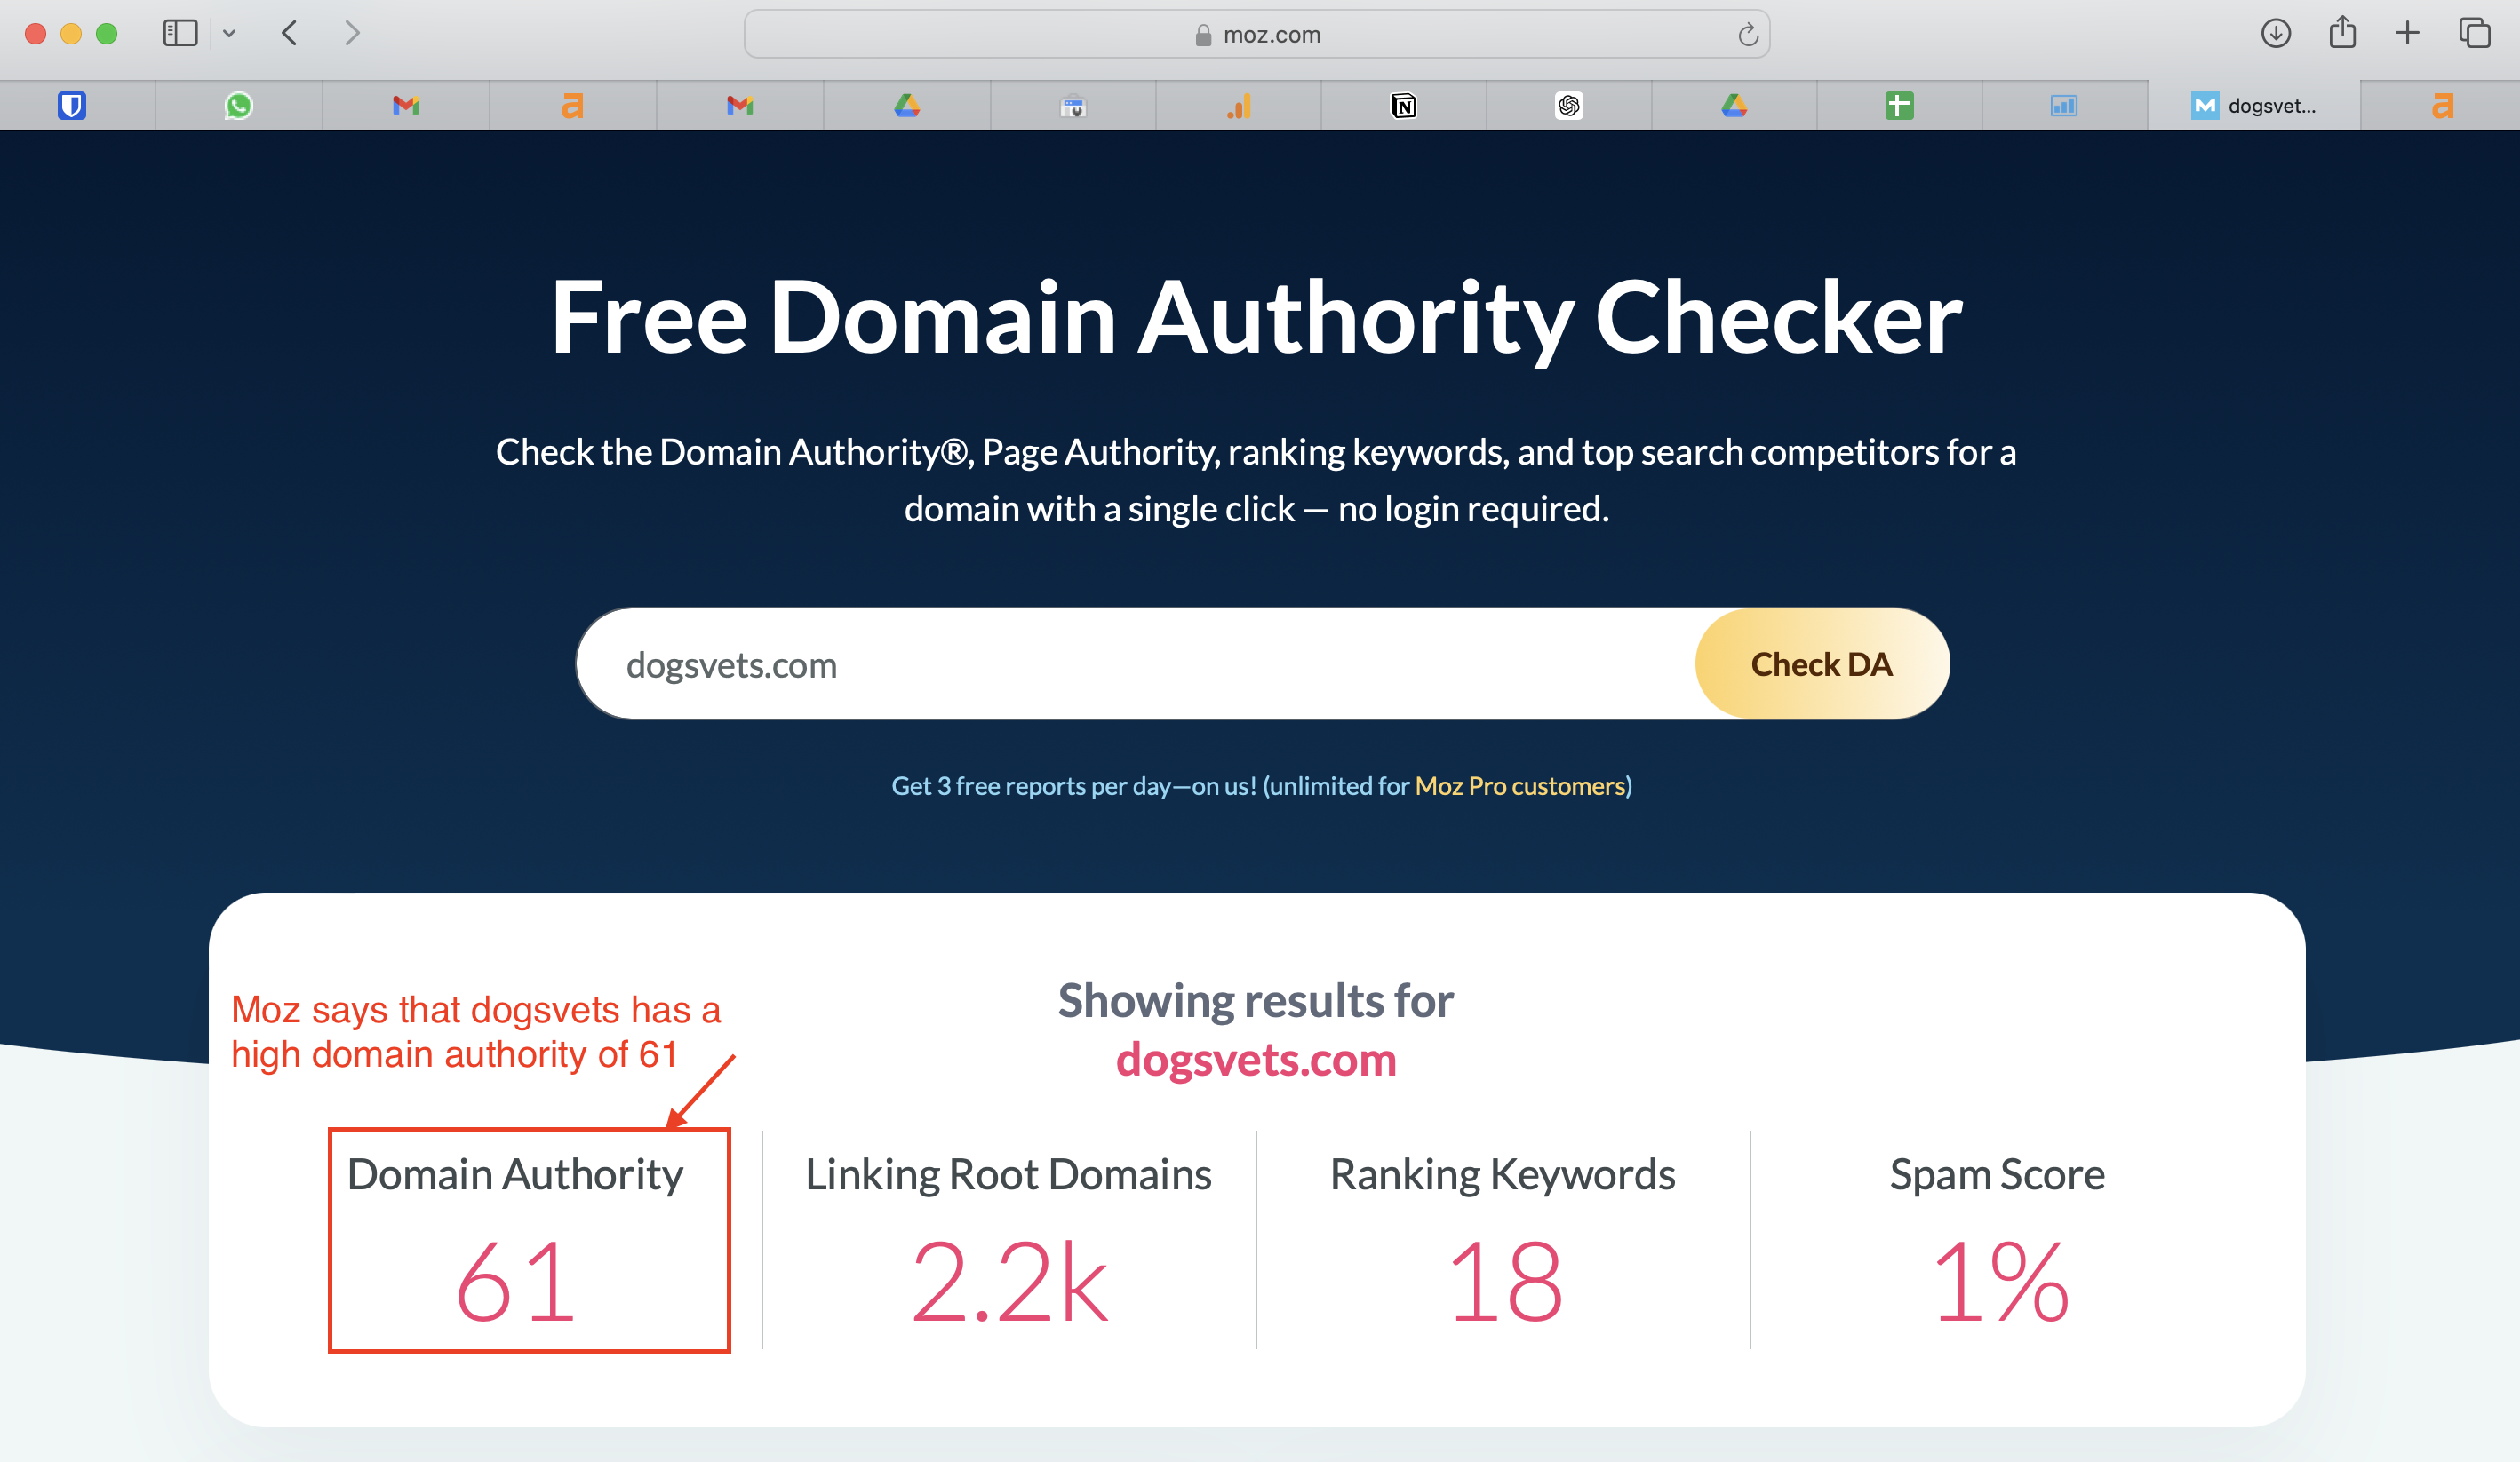Click the lock icon in address bar
The width and height of the screenshot is (2520, 1462).
coord(1203,35)
